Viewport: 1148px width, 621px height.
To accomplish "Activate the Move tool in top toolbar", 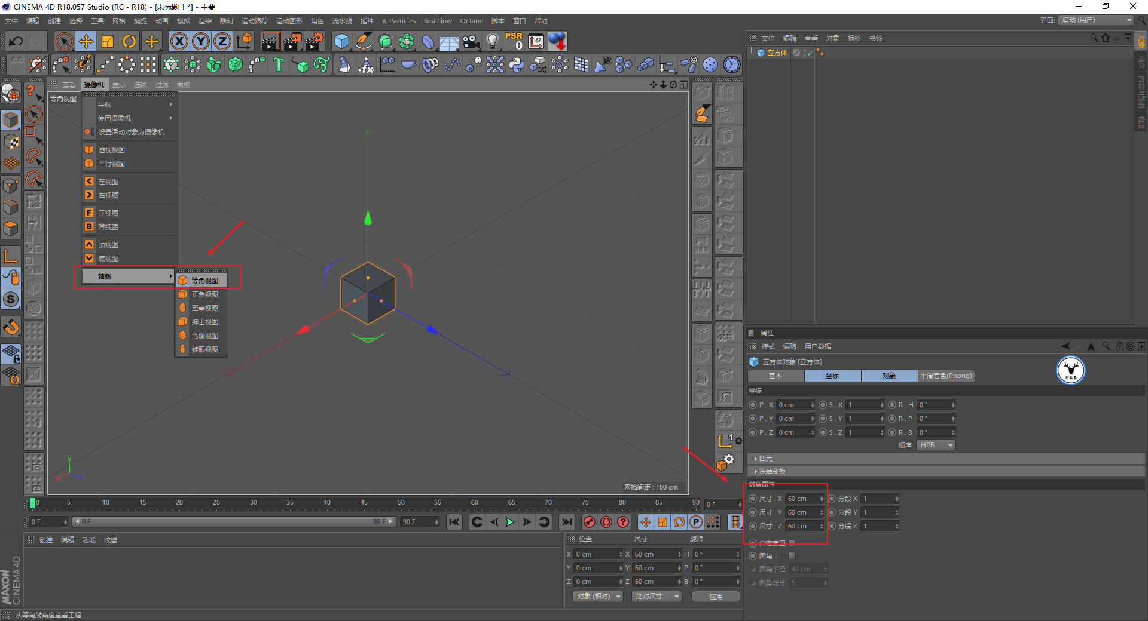I will click(86, 41).
